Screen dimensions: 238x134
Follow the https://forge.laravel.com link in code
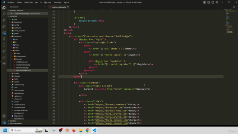coord(111,120)
